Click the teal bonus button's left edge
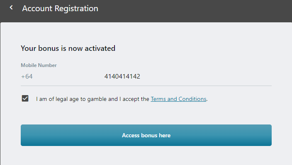The width and height of the screenshot is (292, 165). click(23, 135)
